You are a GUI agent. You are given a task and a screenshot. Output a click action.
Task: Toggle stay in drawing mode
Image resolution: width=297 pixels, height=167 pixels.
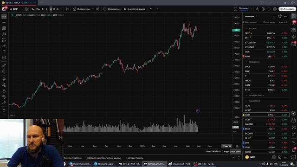4,85
